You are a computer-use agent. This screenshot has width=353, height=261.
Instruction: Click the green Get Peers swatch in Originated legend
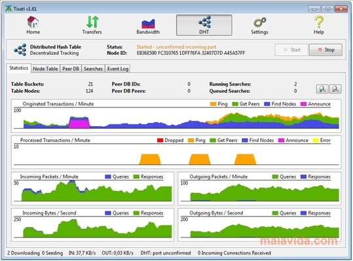235,104
